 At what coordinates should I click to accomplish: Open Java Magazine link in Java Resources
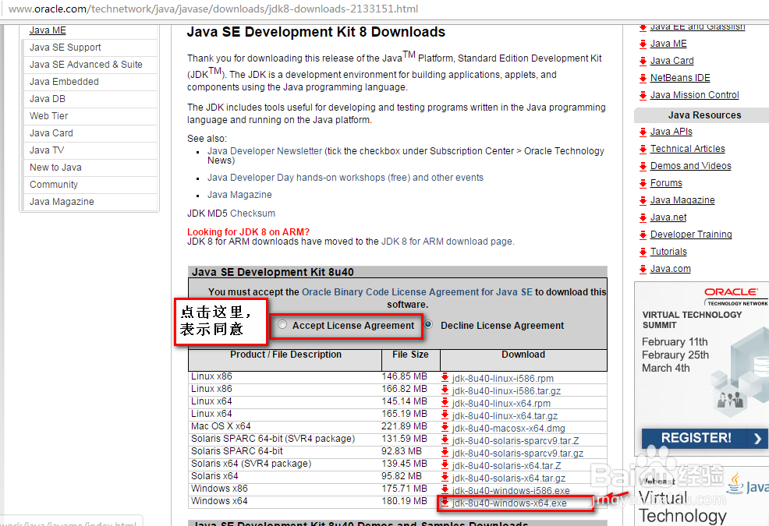(x=682, y=200)
